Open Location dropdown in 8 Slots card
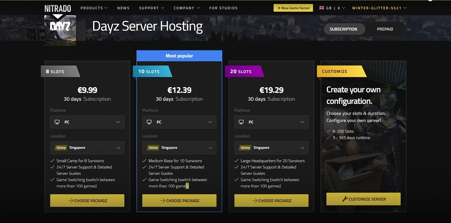Image resolution: width=451 pixels, height=223 pixels. (87, 148)
